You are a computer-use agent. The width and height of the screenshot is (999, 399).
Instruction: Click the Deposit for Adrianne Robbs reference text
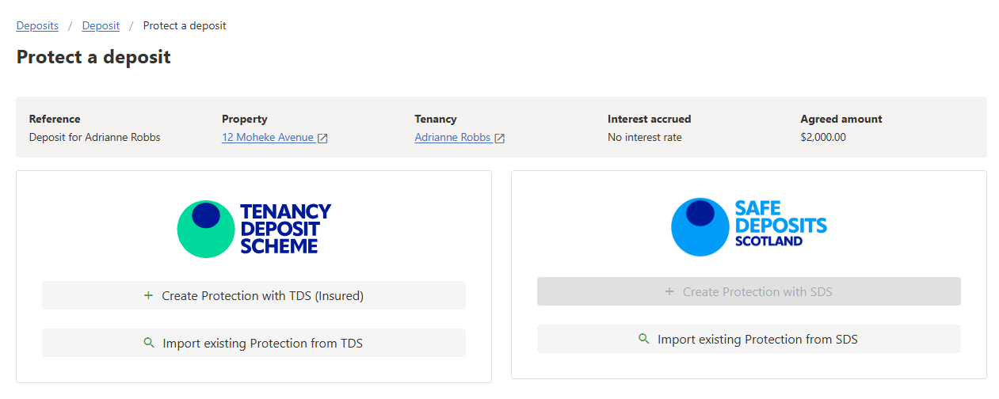pos(95,137)
